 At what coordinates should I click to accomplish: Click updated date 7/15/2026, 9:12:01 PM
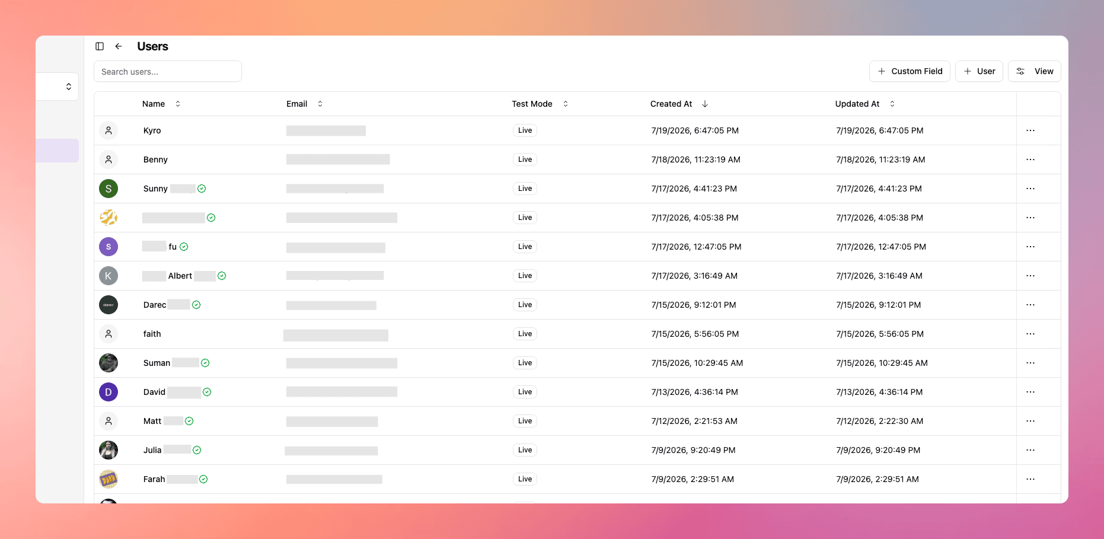[878, 305]
